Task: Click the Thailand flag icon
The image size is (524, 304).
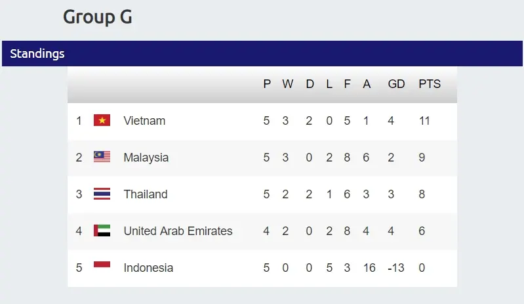Action: [x=102, y=194]
